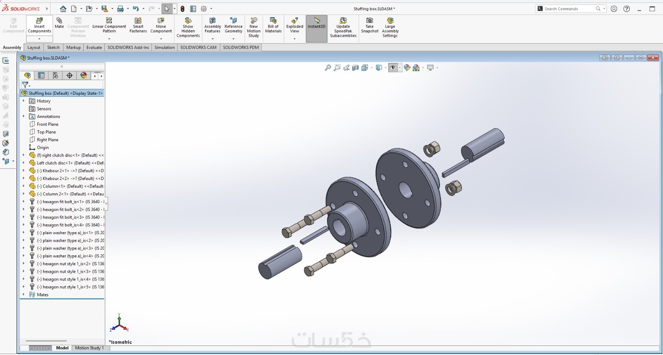Image resolution: width=663 pixels, height=355 pixels.
Task: Click the Home icon in quick access toolbar
Action: click(63, 9)
